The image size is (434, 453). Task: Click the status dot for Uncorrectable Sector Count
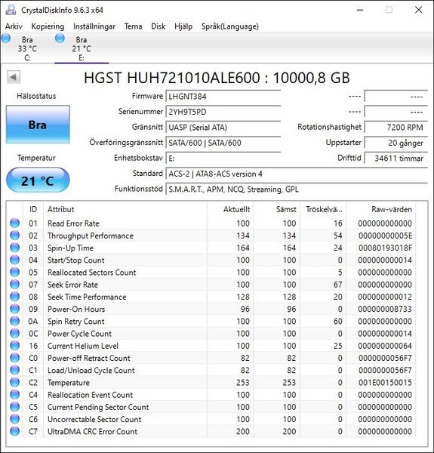tap(15, 418)
